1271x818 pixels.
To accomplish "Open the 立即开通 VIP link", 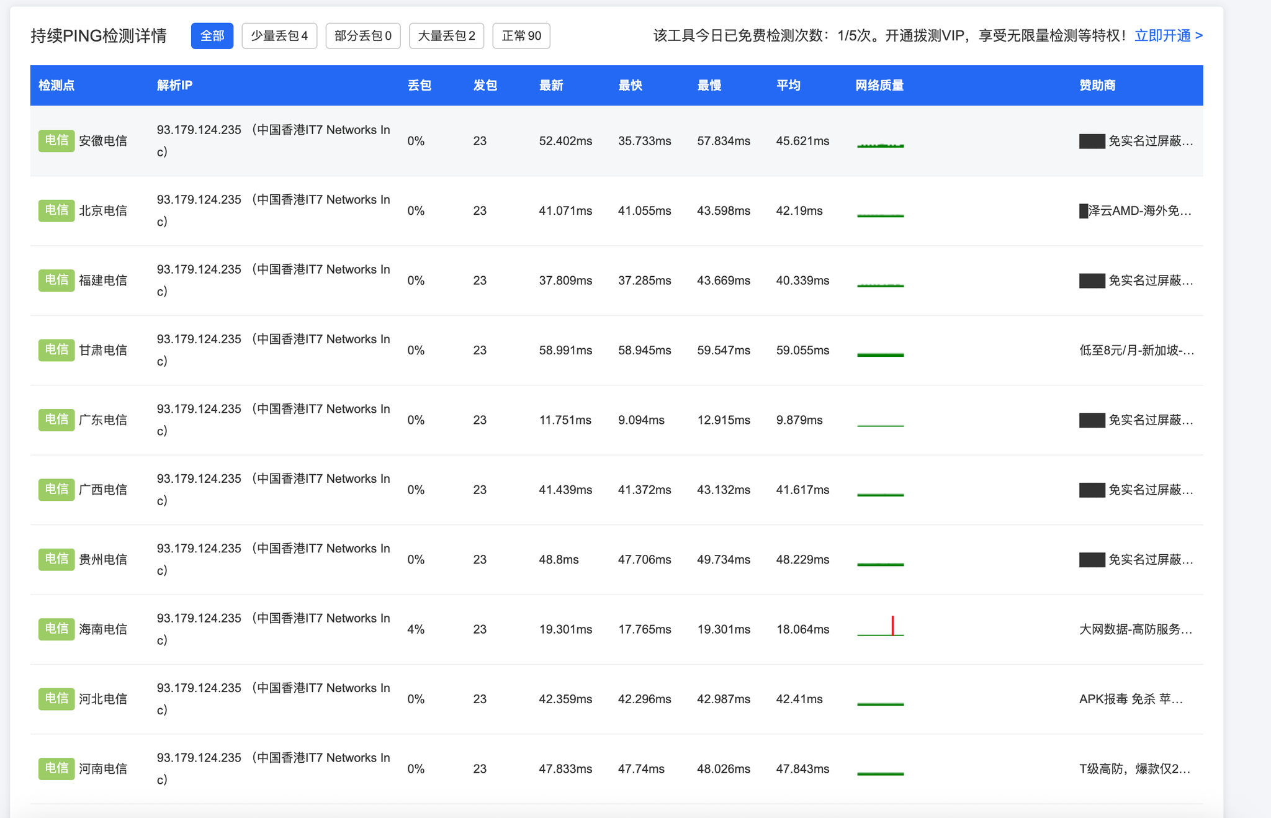I will coord(1169,36).
